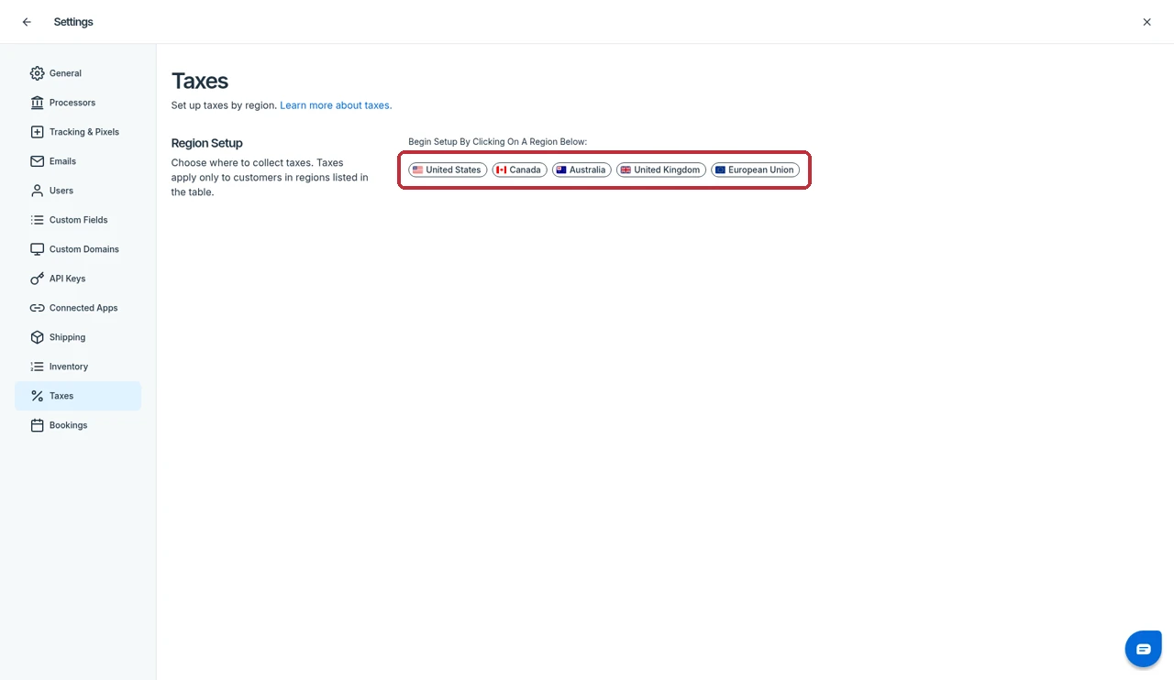
Task: Click the Custom Fields list icon
Action: 37,220
